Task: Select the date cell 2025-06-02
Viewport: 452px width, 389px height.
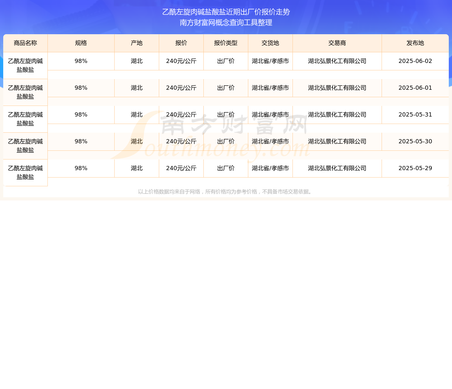Action: pos(415,61)
